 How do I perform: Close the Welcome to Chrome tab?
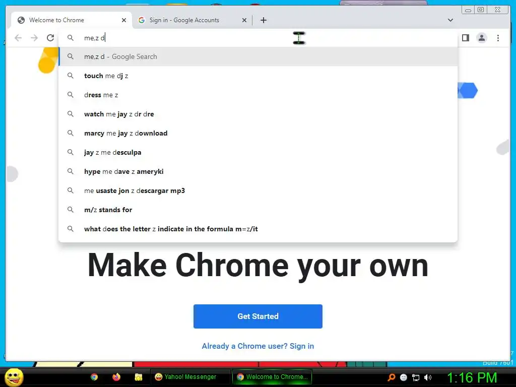pos(124,20)
